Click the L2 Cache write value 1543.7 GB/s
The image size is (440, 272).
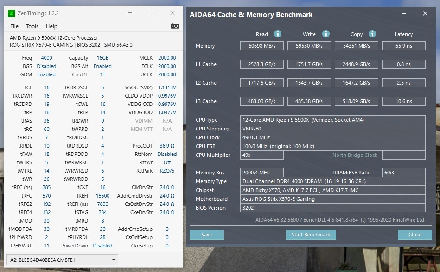pos(309,83)
